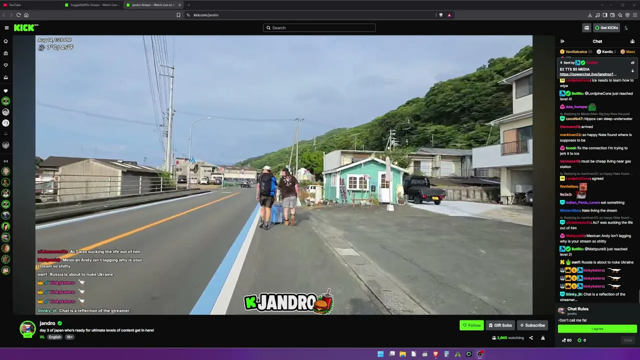Open browser downloads icon

coord(590,15)
